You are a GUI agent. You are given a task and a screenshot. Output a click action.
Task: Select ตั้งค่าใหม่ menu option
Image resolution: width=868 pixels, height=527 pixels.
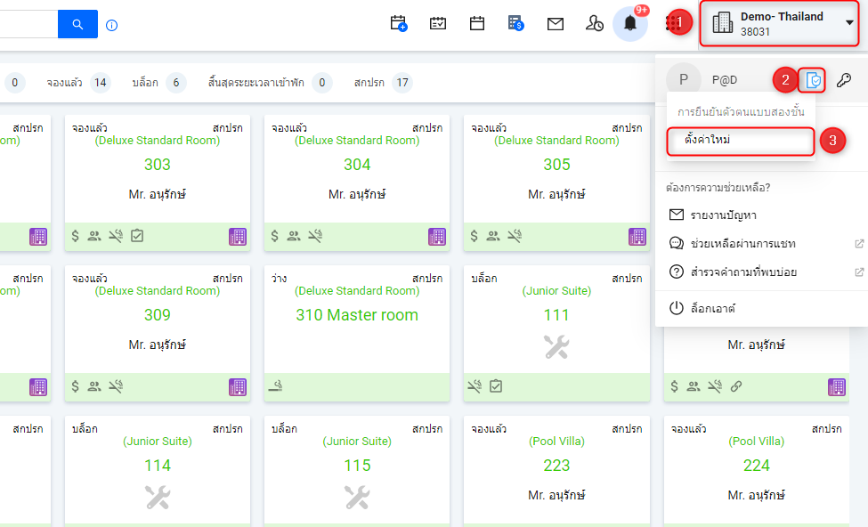point(741,141)
